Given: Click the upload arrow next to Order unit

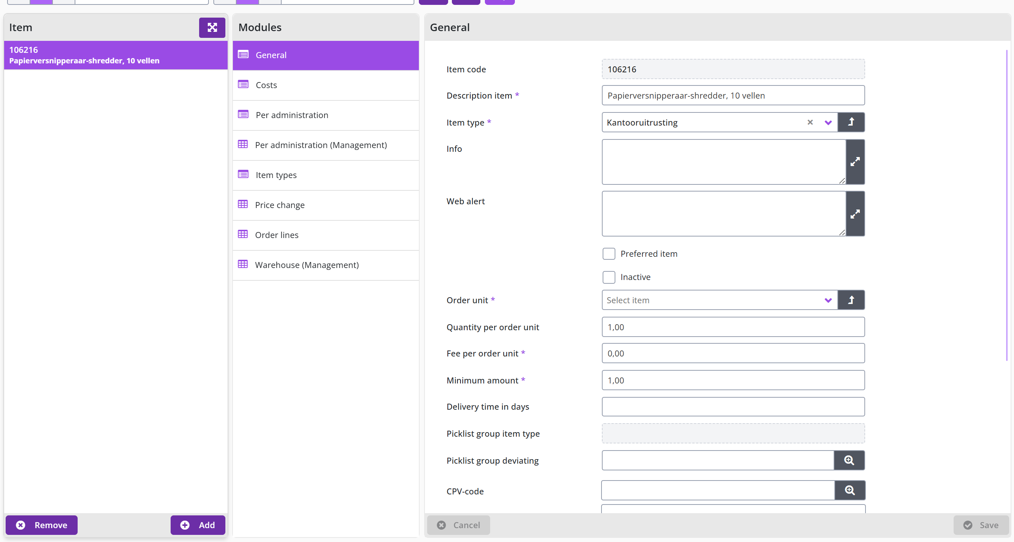Looking at the screenshot, I should [x=850, y=300].
